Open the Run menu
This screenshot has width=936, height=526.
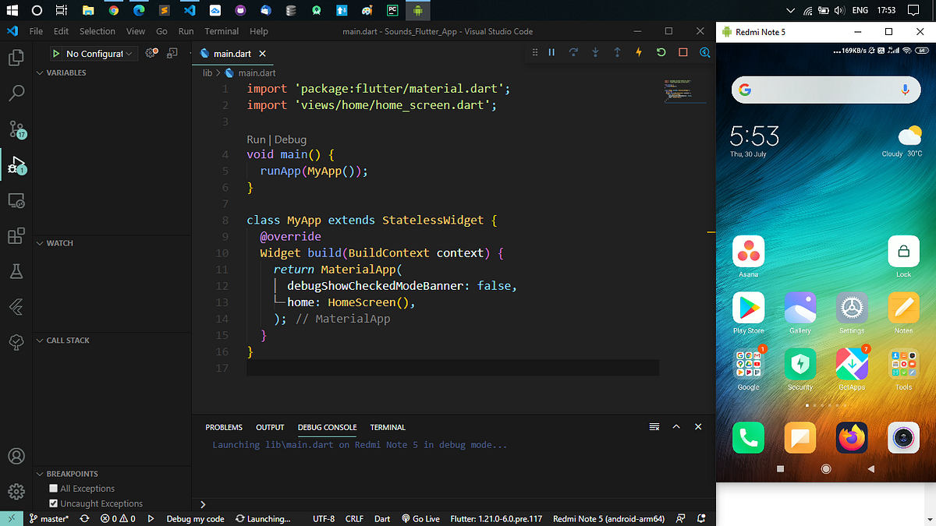tap(185, 31)
